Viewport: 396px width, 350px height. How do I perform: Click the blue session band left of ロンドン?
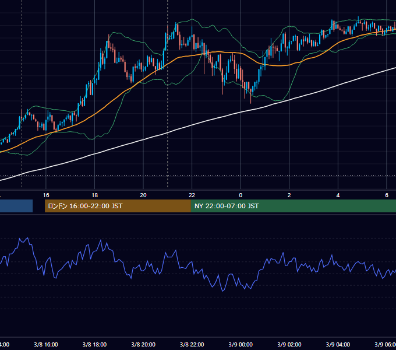pos(16,206)
